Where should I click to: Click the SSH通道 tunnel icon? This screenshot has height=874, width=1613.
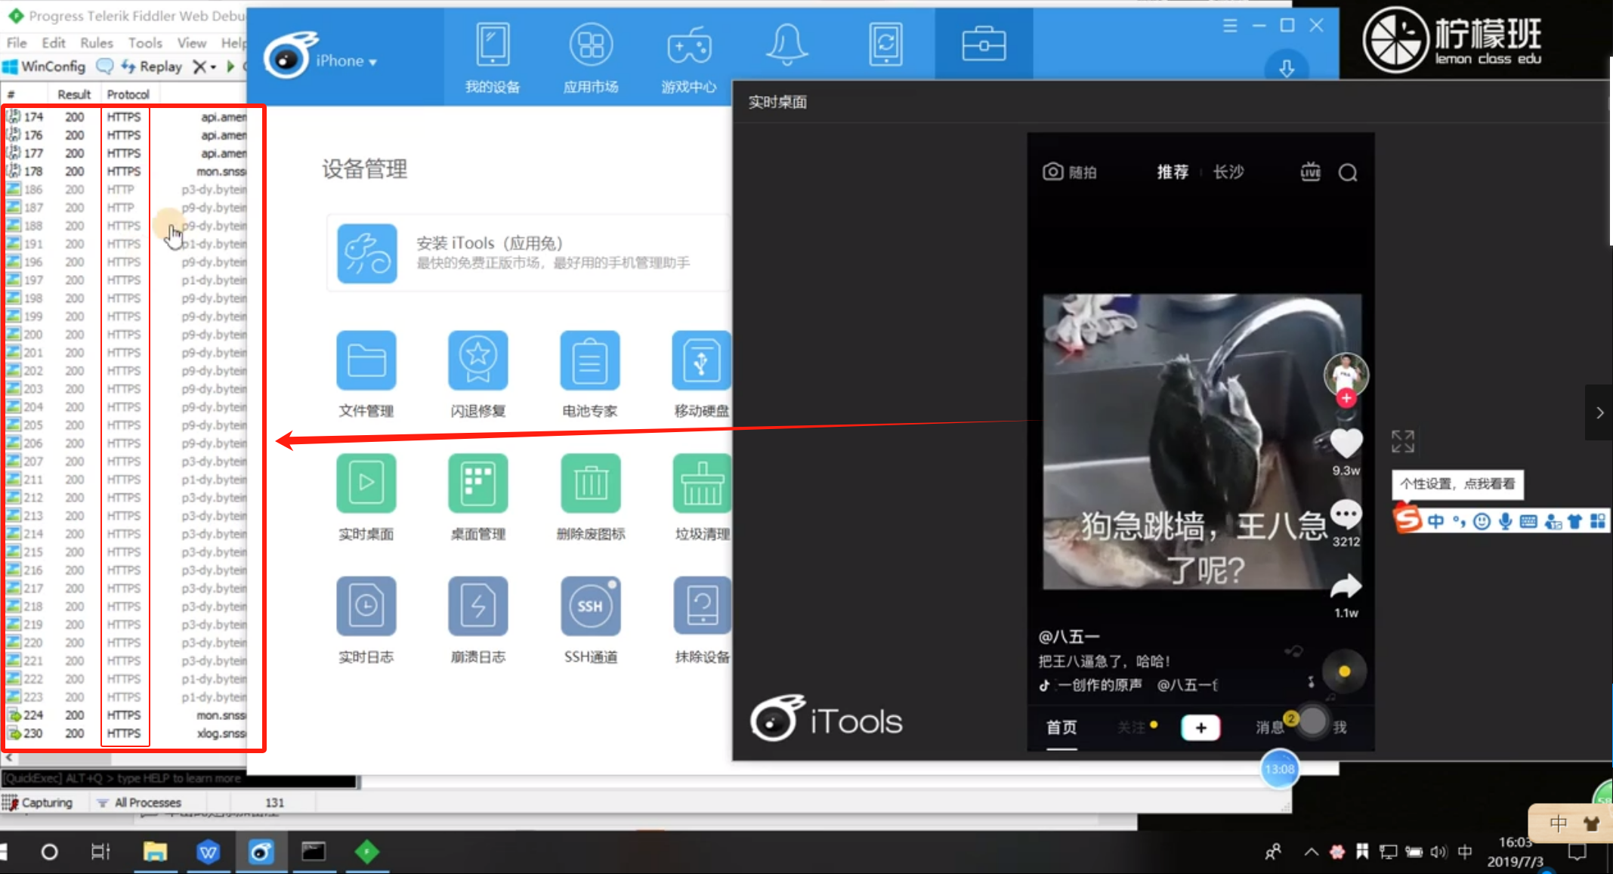pos(590,607)
